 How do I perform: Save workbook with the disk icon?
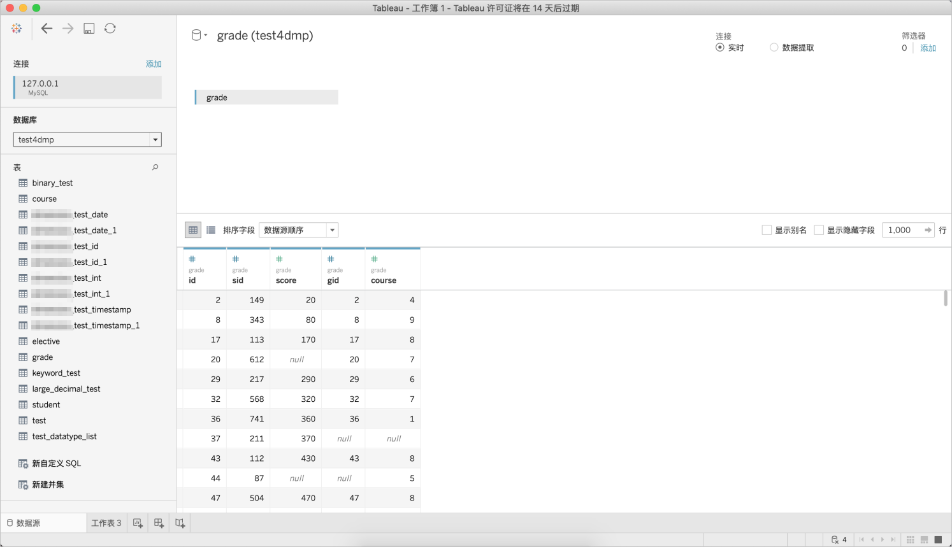[89, 29]
